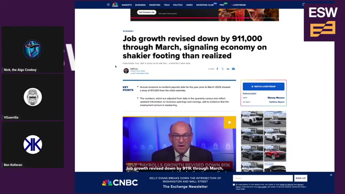Screen dimensions: 345x194
Task: Click the ad video progress bar
Action: [x=205, y=18]
